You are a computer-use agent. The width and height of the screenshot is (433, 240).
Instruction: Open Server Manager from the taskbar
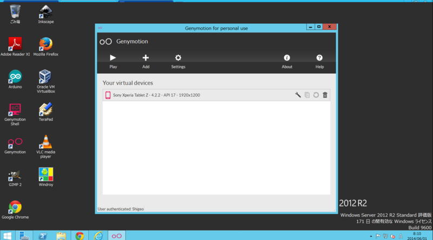click(24, 236)
